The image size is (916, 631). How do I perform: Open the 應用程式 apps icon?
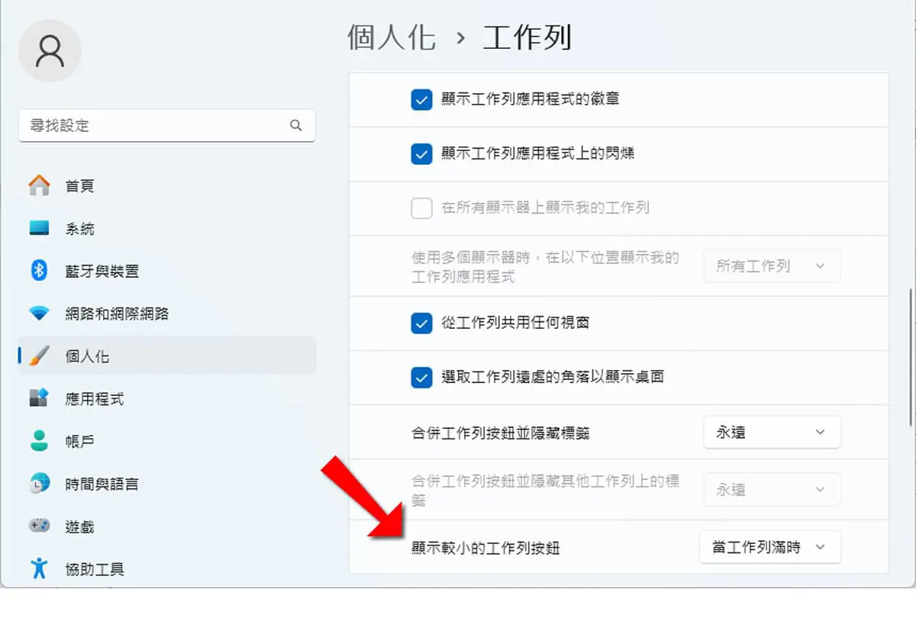[39, 398]
